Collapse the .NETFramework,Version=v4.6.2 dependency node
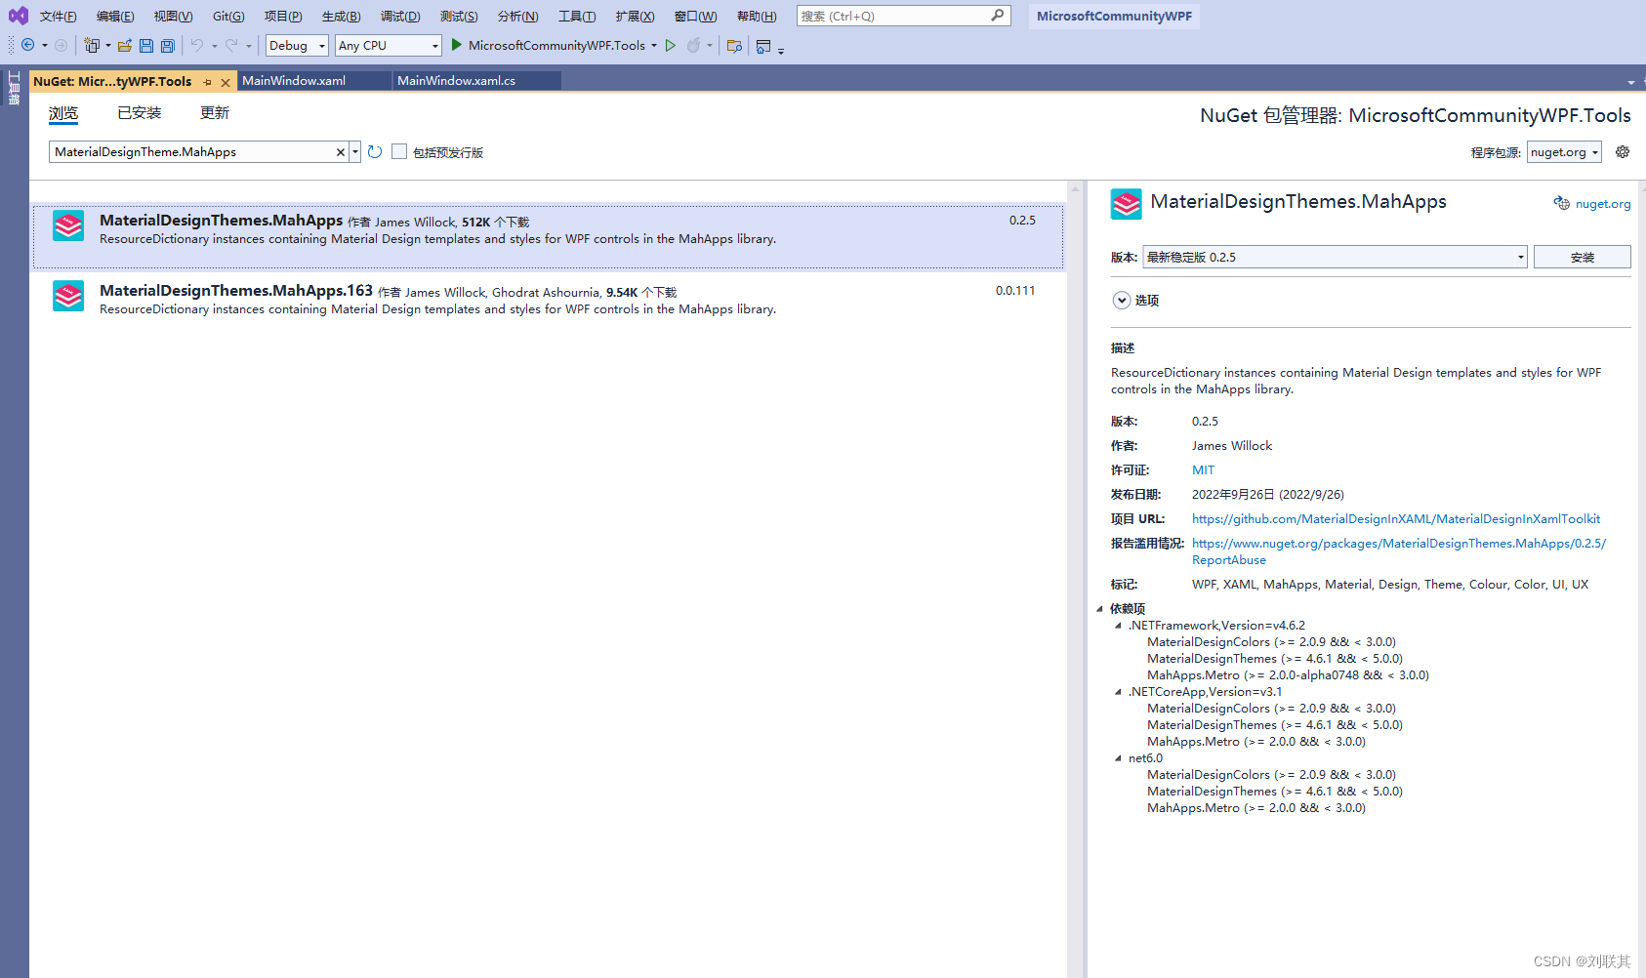Image resolution: width=1646 pixels, height=978 pixels. point(1119,626)
